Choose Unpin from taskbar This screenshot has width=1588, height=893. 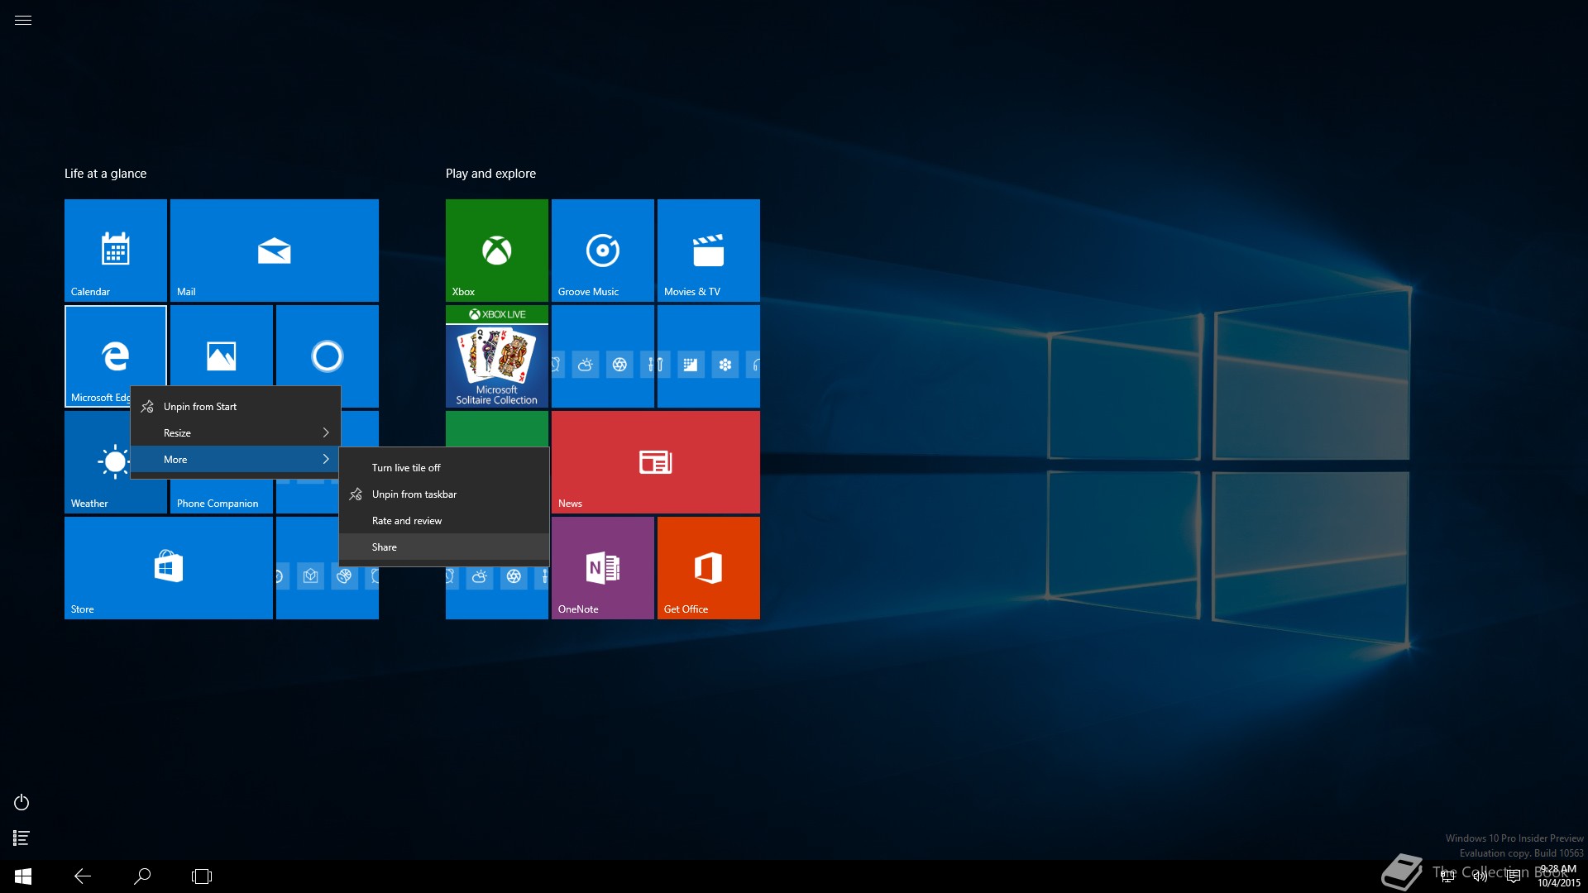point(444,494)
